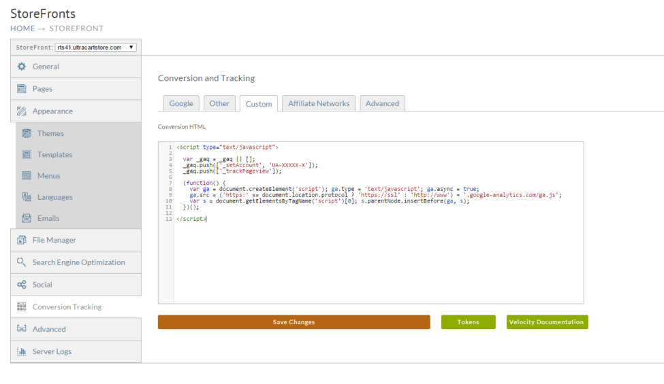Image resolution: width=664 pixels, height=384 pixels.
Task: Open the File Manager label
Action: [54, 240]
